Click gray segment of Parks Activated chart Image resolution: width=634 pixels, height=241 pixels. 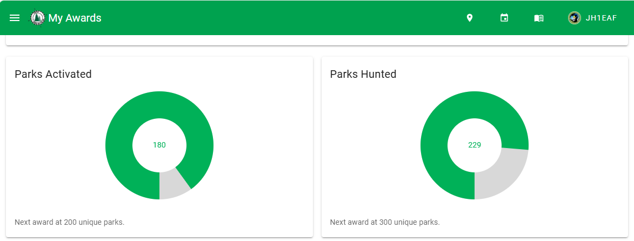click(x=173, y=184)
